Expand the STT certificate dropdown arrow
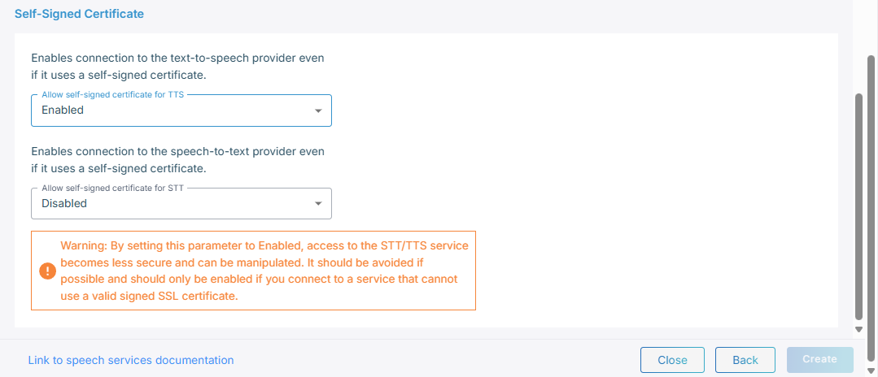 [318, 204]
